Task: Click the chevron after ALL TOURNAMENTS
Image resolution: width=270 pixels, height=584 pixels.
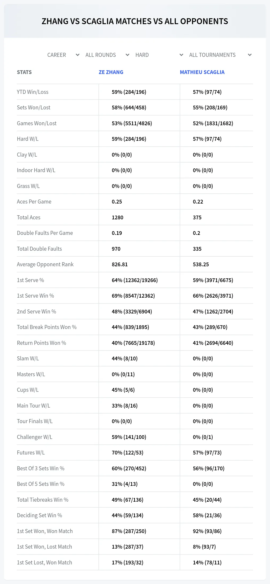Action: coord(250,55)
